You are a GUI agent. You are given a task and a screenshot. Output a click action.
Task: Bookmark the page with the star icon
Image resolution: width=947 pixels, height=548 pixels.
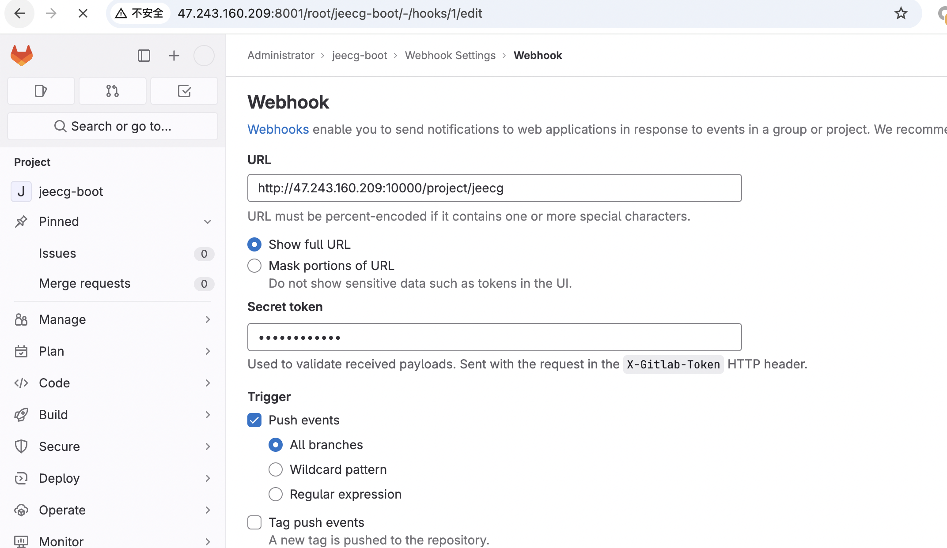(x=901, y=13)
